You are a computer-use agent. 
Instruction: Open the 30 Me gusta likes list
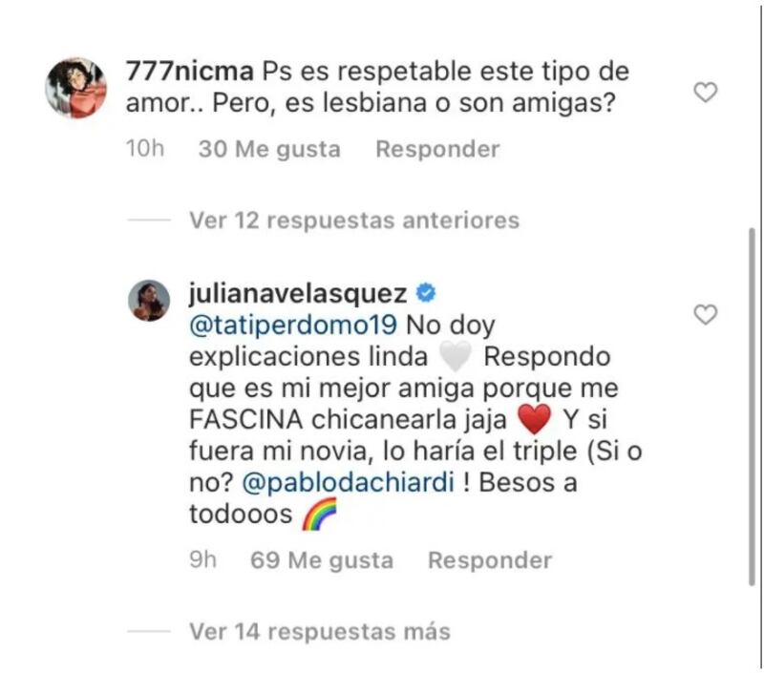[x=269, y=149]
